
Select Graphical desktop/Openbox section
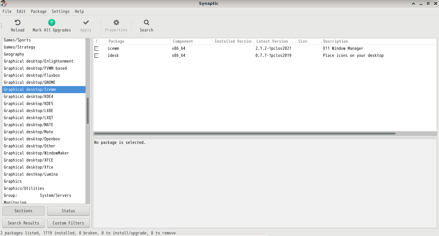click(x=44, y=139)
